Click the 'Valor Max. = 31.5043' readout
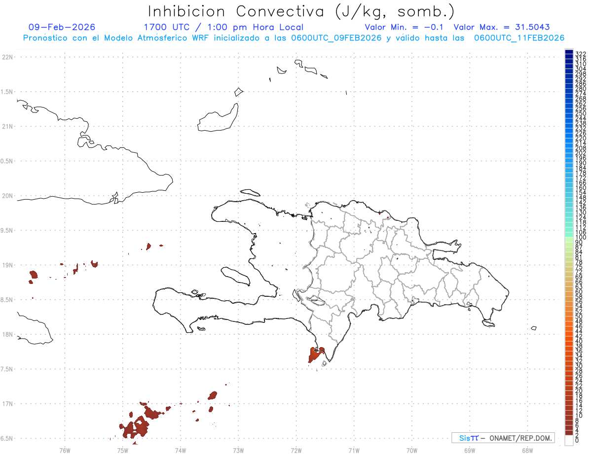 [502, 27]
